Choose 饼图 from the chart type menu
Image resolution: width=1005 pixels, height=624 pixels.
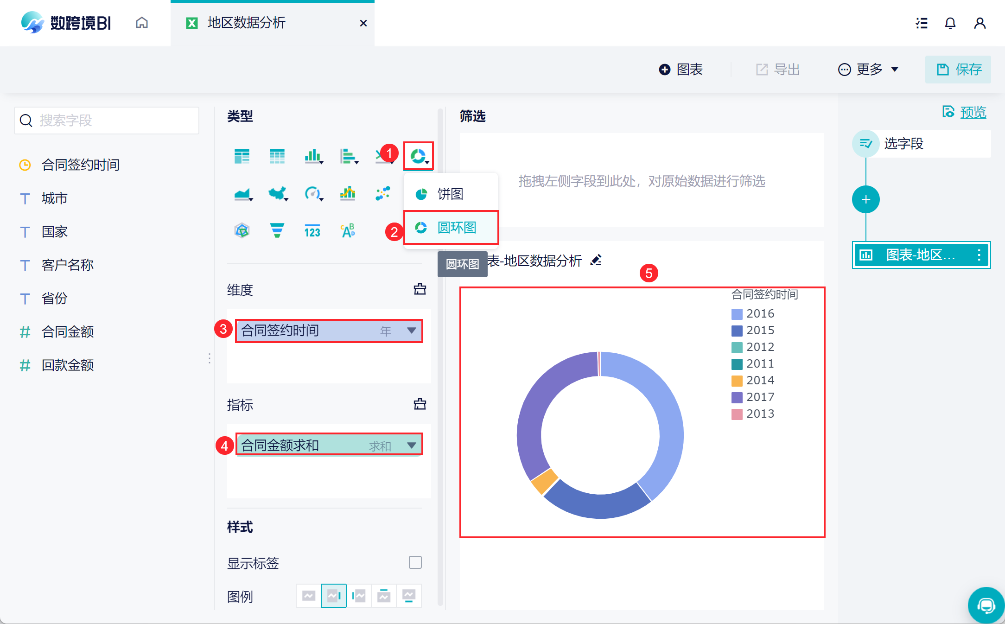[450, 194]
